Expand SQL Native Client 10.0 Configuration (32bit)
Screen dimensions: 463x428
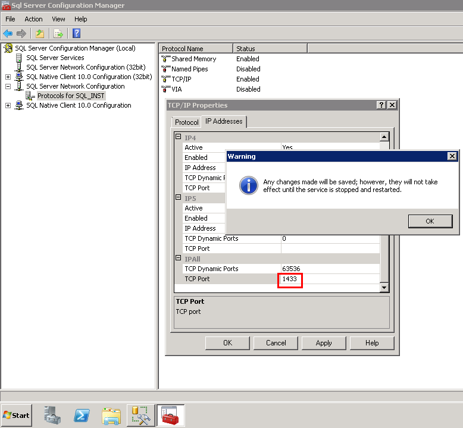(8, 77)
